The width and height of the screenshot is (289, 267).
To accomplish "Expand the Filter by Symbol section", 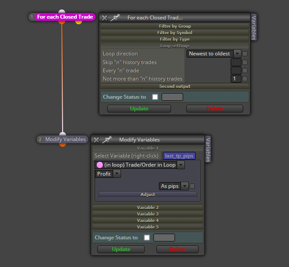I will click(175, 33).
